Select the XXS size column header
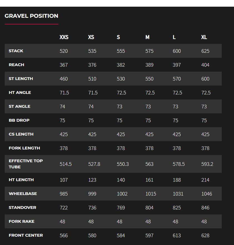The height and width of the screenshot is (245, 234). (64, 37)
